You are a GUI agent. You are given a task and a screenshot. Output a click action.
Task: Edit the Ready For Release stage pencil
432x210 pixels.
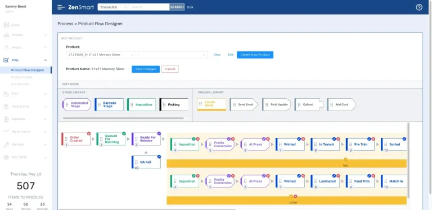coord(159,133)
